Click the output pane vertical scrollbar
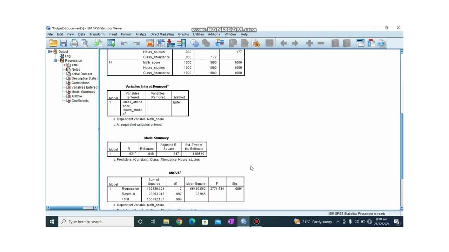Image resolution: width=449 pixels, height=252 pixels. point(402,129)
